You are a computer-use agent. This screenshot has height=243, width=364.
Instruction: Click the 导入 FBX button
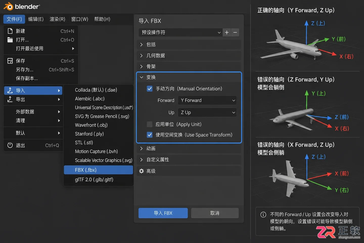click(163, 213)
